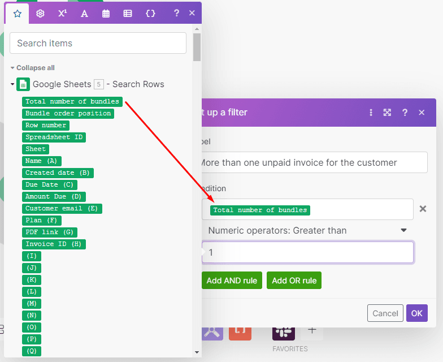The image size is (443, 362).
Task: Click the Add OR rule button
Action: 294,281
